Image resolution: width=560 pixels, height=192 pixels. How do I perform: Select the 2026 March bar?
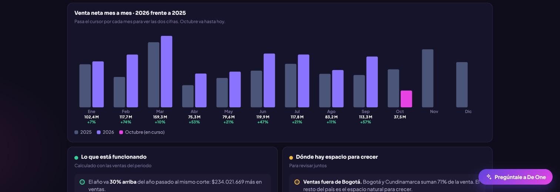click(166, 72)
